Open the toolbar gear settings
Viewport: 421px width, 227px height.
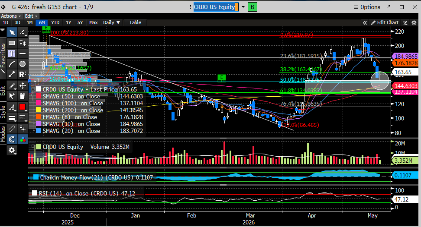click(x=12, y=150)
